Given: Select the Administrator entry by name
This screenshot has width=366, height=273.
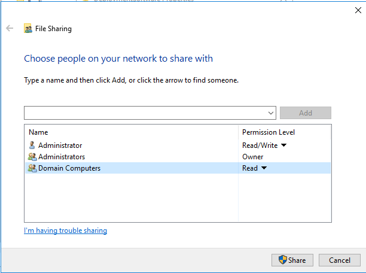Looking at the screenshot, I should [x=60, y=145].
